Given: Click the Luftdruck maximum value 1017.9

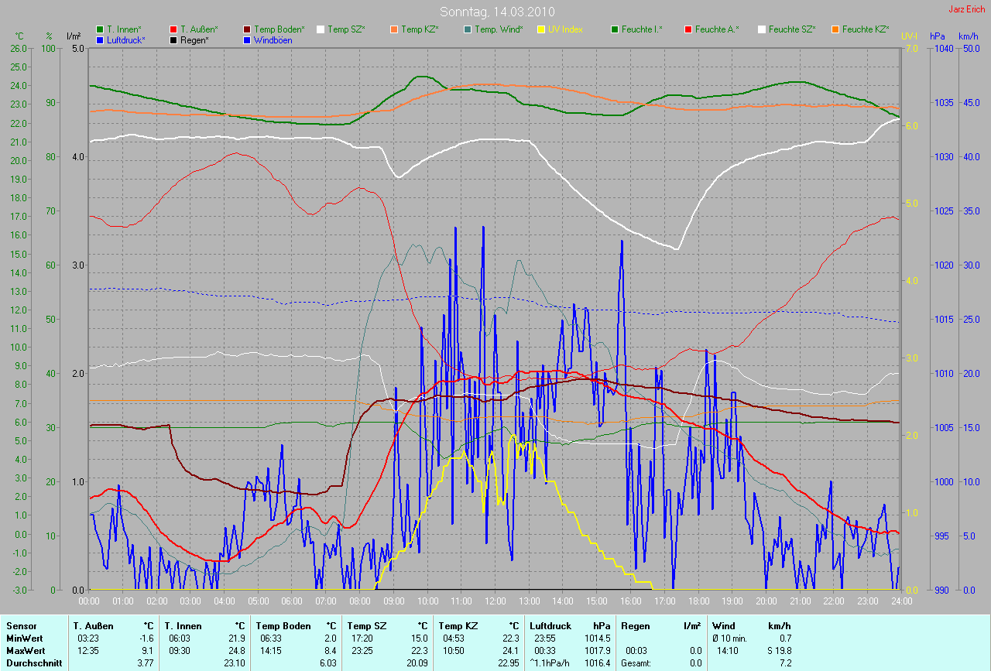Looking at the screenshot, I should (597, 651).
